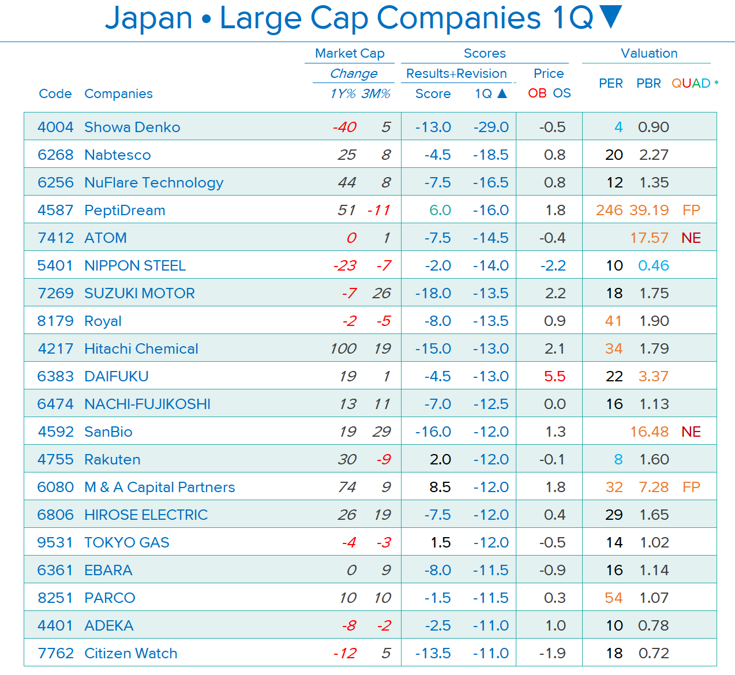Click the PBR column header
Image resolution: width=735 pixels, height=675 pixels.
pyautogui.click(x=648, y=83)
